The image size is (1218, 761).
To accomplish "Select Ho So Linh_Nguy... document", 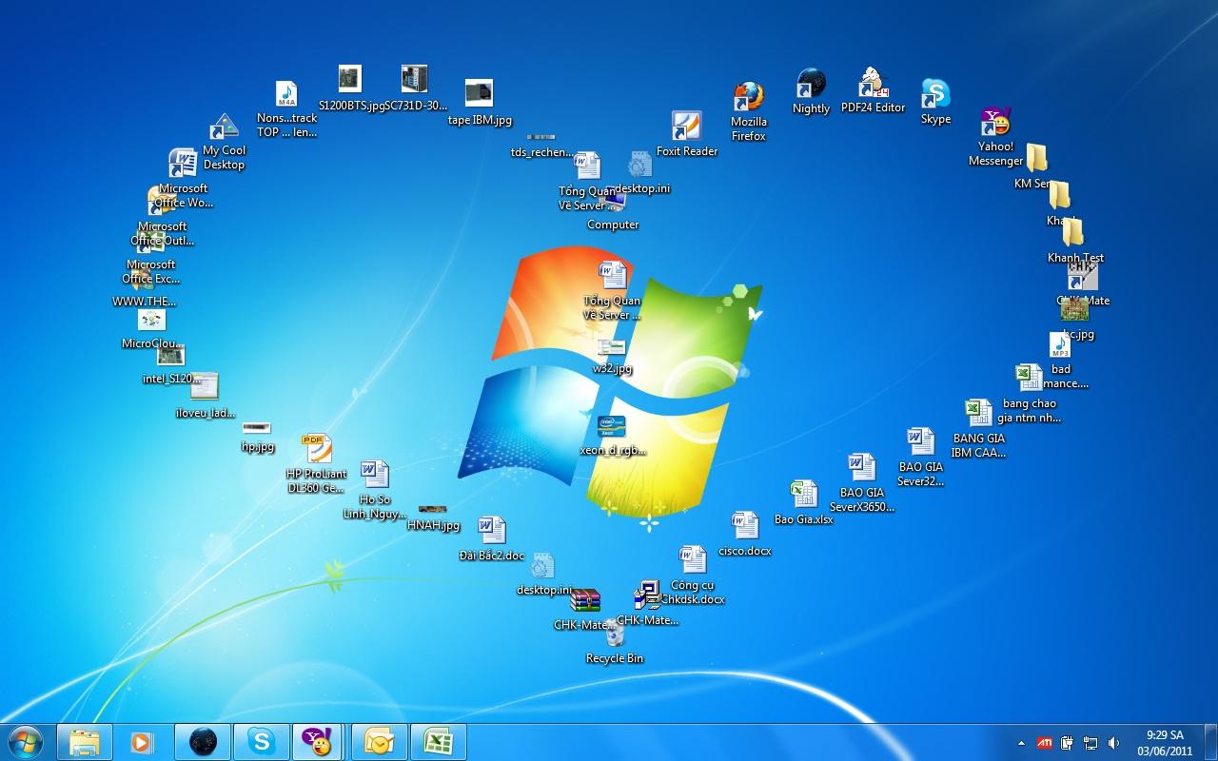I will coord(375,475).
